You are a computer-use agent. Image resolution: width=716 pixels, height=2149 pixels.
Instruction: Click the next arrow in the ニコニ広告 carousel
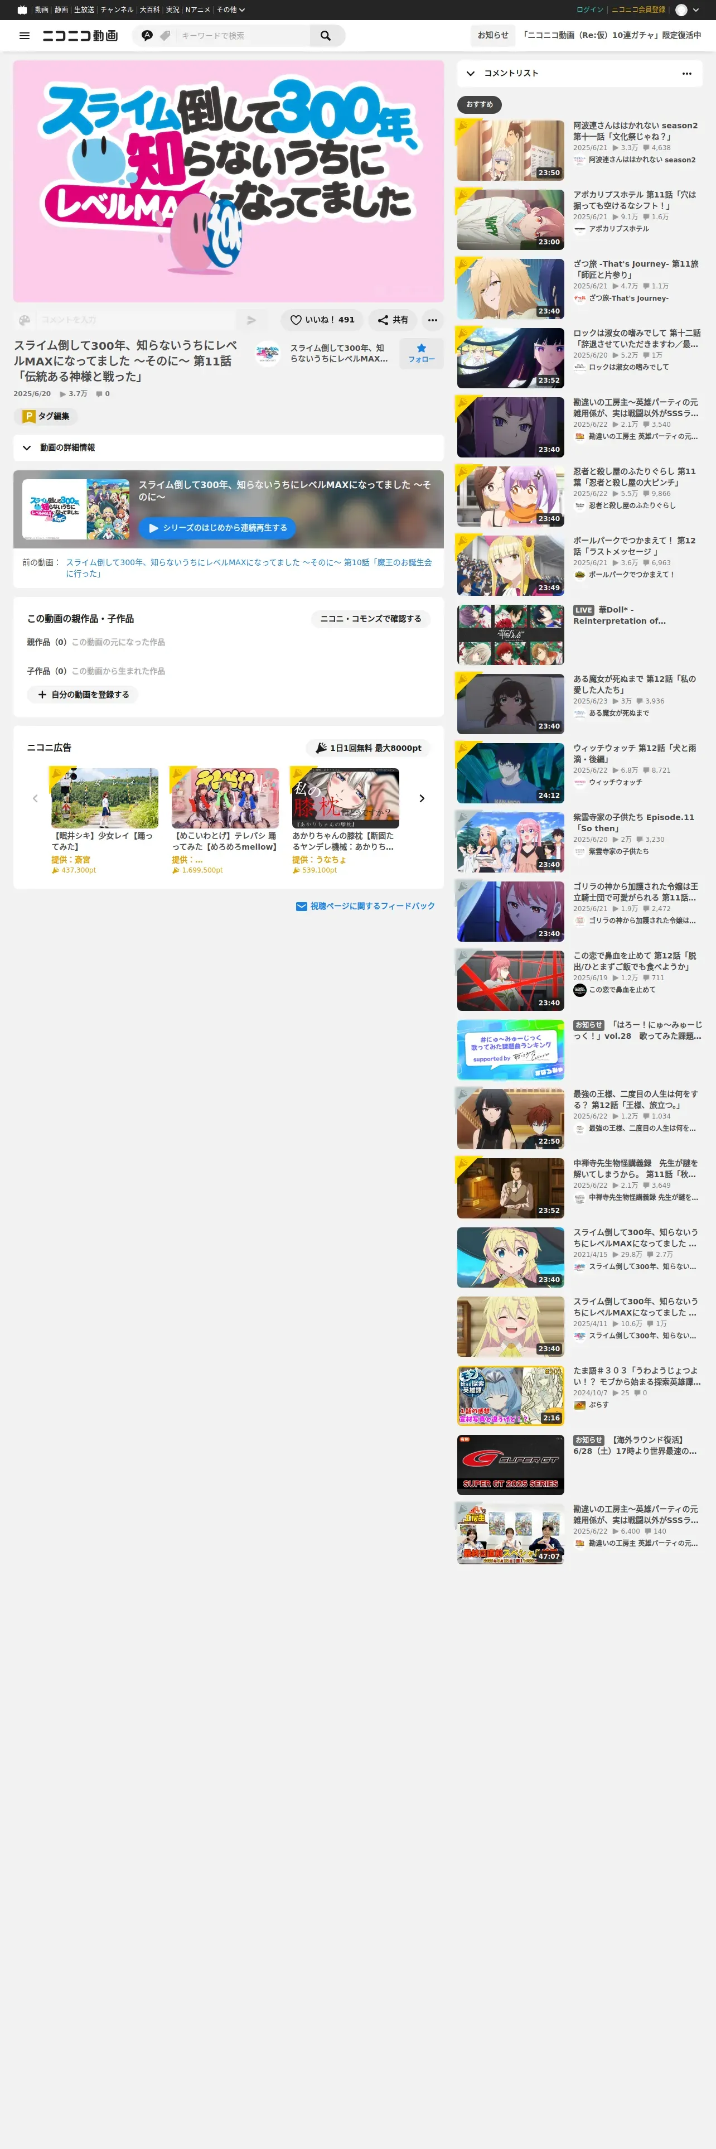[422, 798]
